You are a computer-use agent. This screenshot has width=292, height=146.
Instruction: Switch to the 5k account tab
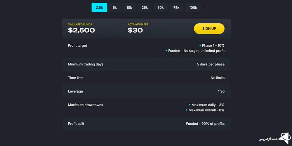tap(115, 8)
